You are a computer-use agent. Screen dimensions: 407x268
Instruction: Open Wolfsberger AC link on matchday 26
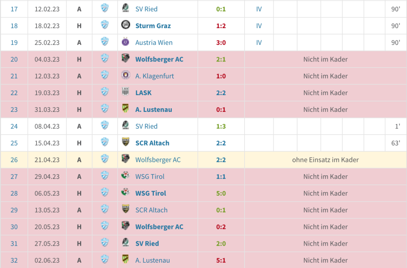pos(158,160)
